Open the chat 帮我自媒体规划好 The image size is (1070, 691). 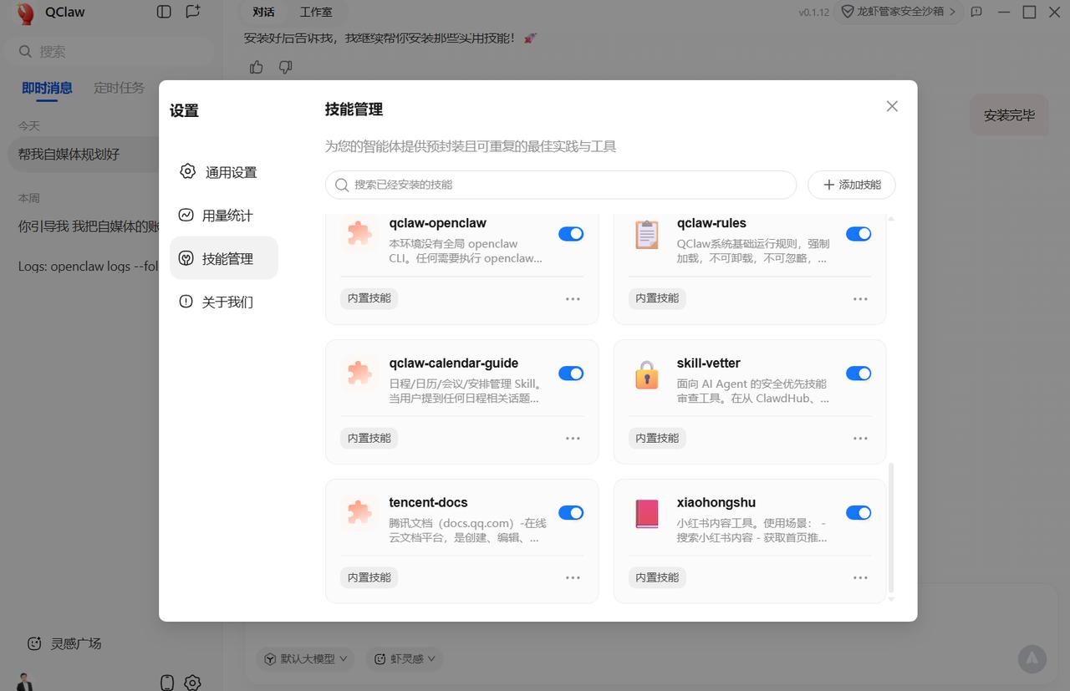(x=84, y=155)
